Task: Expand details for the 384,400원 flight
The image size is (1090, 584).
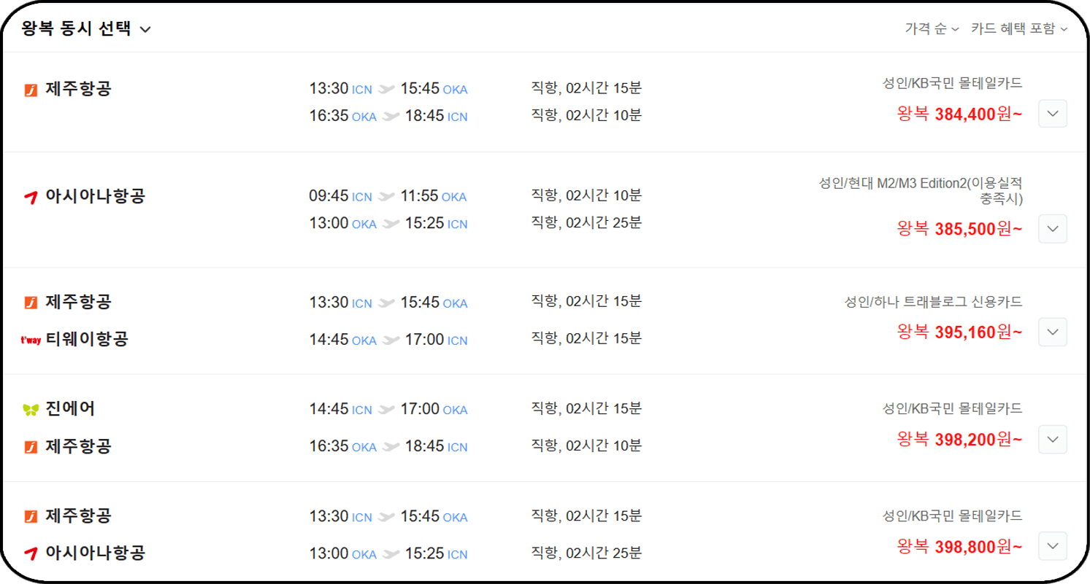Action: 1052,114
